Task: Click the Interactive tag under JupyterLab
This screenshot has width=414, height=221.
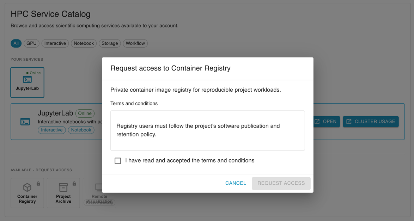Action: [x=52, y=130]
